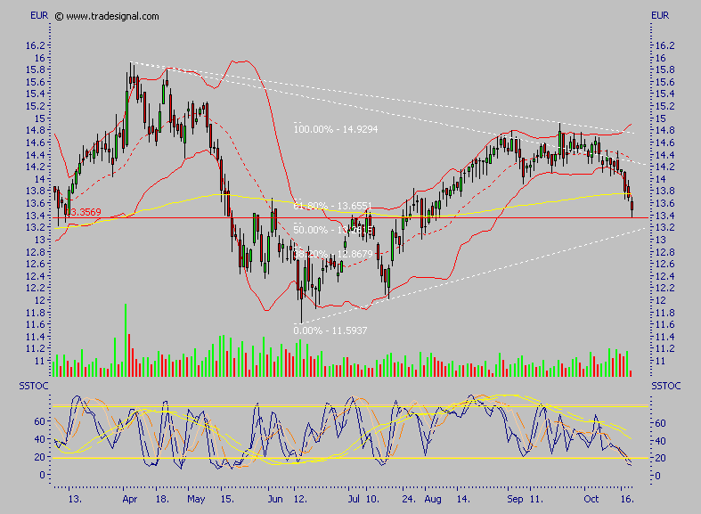This screenshot has width=701, height=514.
Task: Click the EUR label at top right
Action: point(660,16)
